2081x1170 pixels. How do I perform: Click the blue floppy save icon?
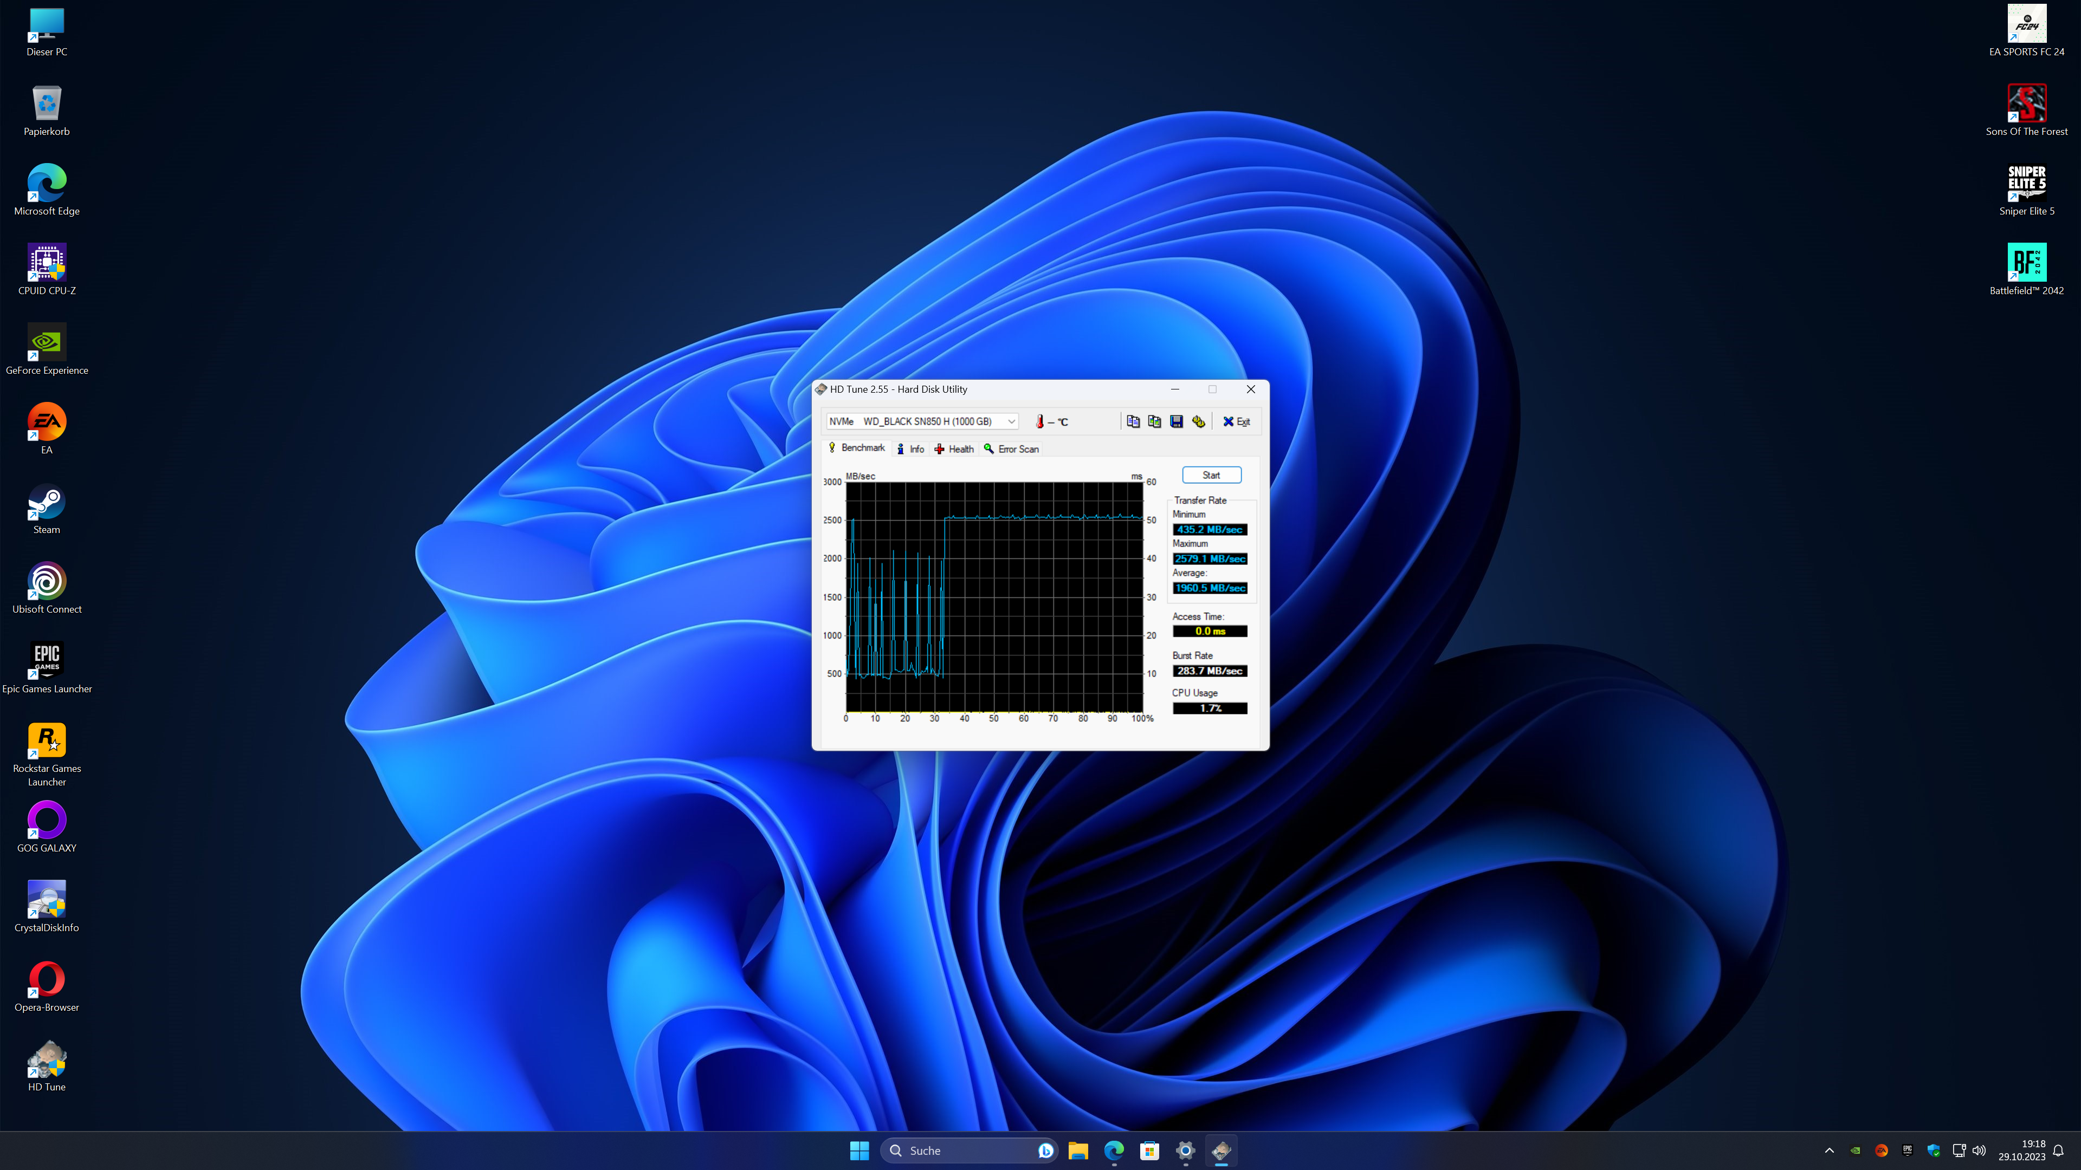1176,421
